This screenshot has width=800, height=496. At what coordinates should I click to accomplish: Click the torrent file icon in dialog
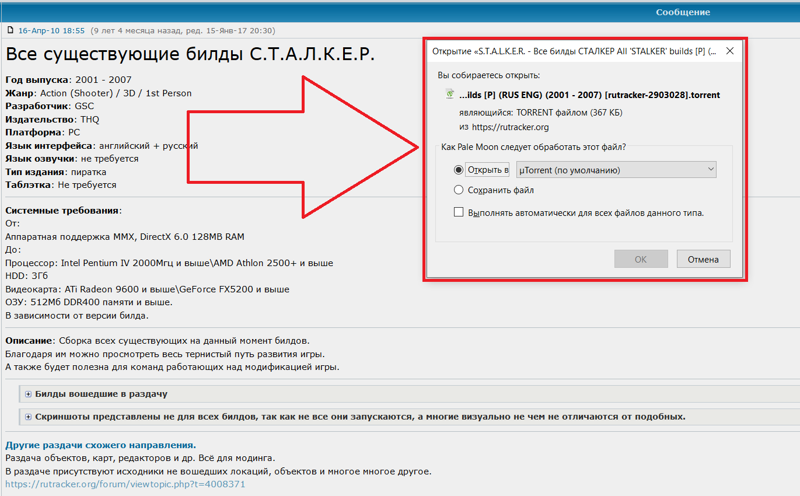(450, 94)
